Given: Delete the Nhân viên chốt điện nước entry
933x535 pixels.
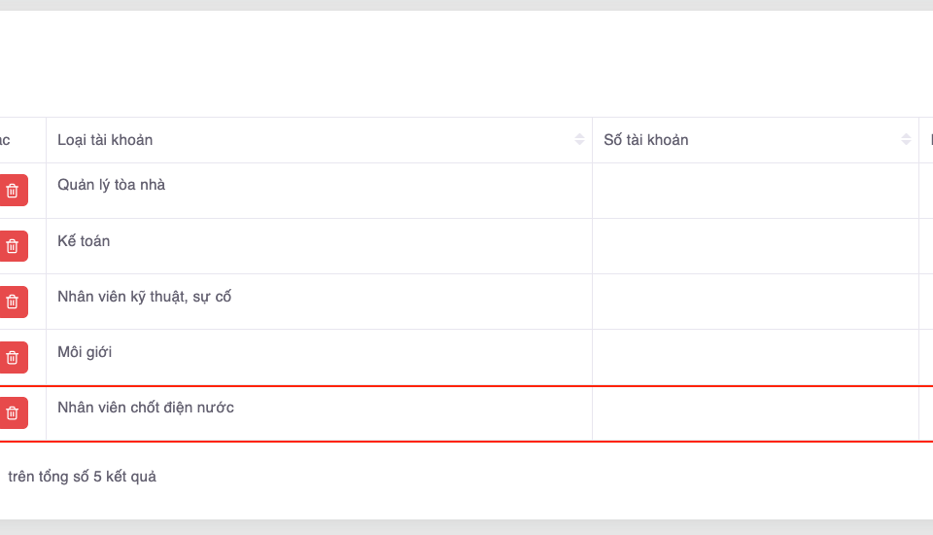Looking at the screenshot, I should point(13,413).
